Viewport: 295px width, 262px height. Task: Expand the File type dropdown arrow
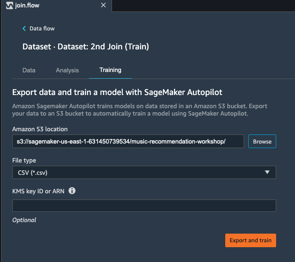click(x=267, y=172)
